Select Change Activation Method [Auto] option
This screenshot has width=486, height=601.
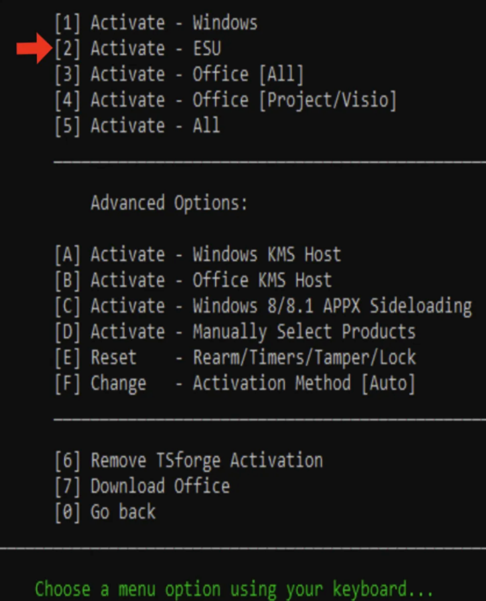click(234, 384)
